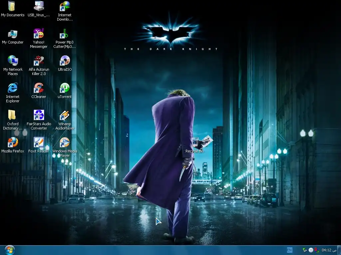
Task: Click the EN language indicator
Action: click(289, 250)
